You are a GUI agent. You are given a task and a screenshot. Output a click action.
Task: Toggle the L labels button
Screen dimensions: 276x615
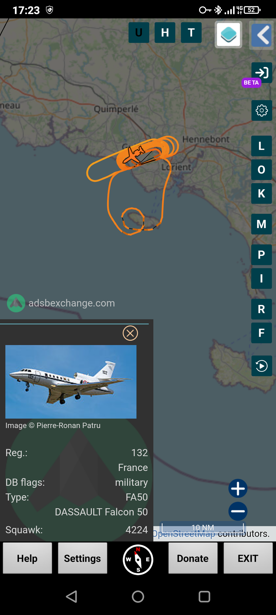click(x=261, y=146)
